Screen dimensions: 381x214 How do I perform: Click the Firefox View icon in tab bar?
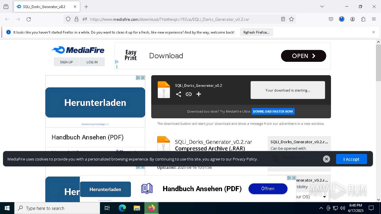click(x=6, y=7)
